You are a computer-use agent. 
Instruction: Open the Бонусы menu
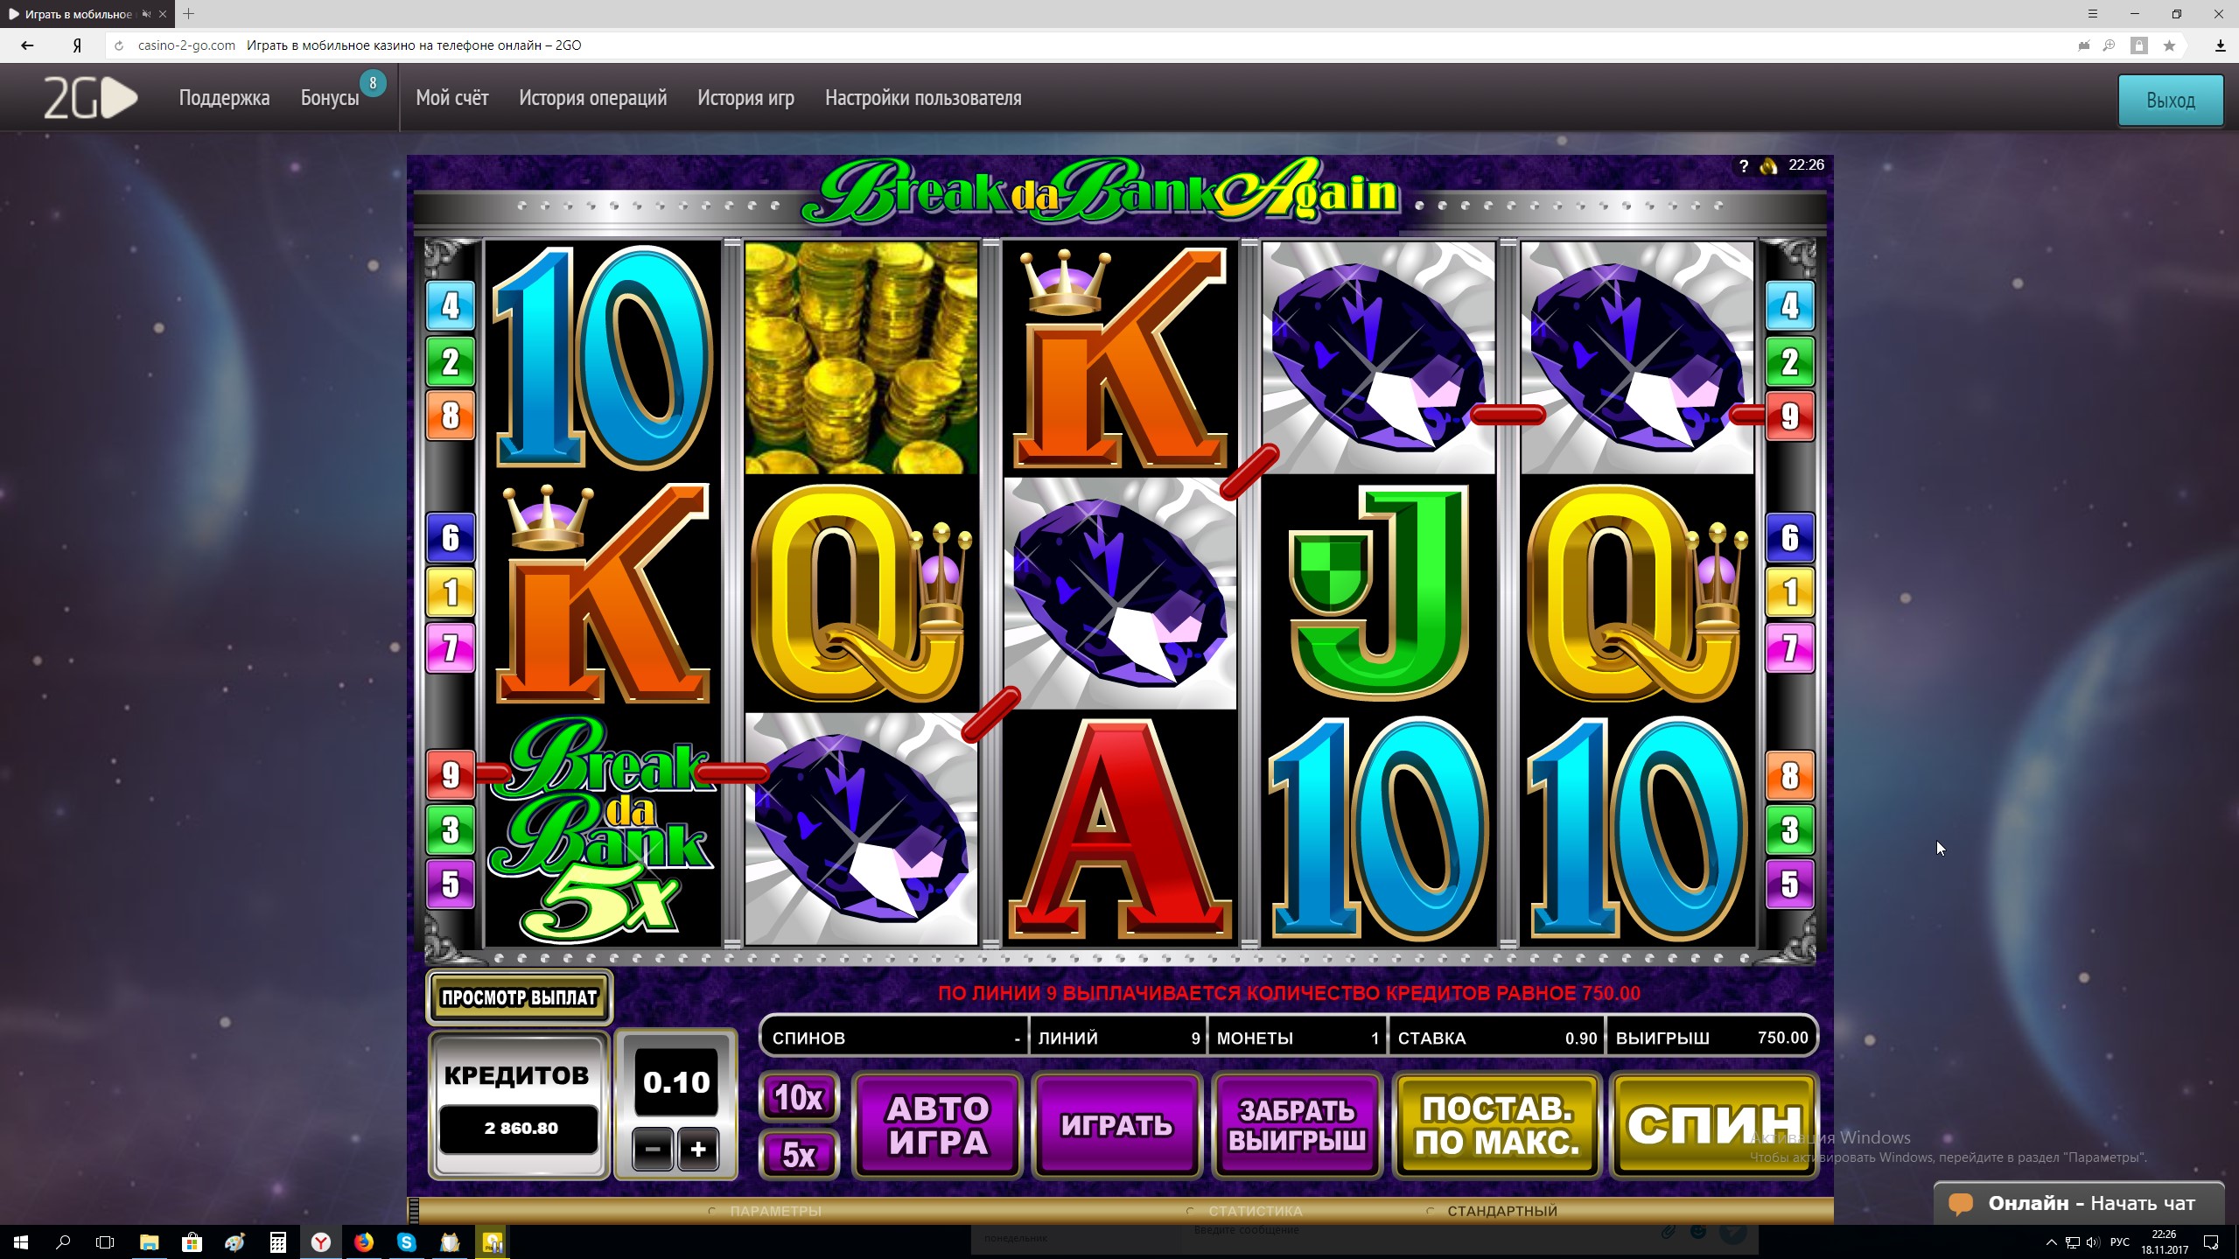[x=330, y=98]
